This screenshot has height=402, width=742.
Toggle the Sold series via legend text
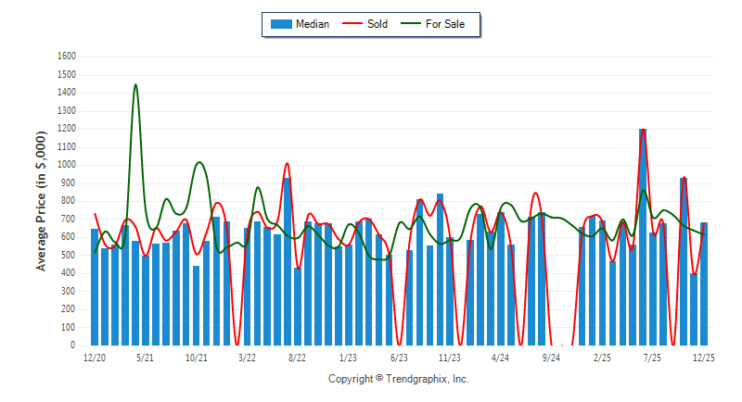click(x=377, y=24)
